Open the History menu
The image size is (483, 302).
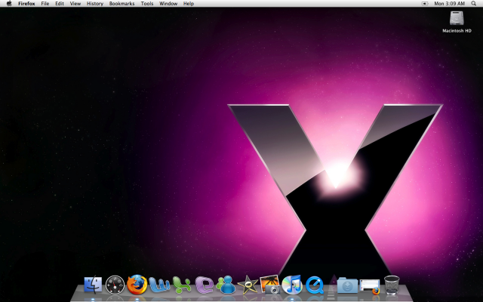(x=95, y=3)
